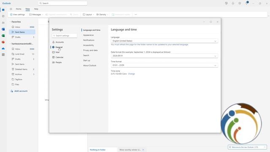Open the Density ribbon dropdown

[x=102, y=15]
